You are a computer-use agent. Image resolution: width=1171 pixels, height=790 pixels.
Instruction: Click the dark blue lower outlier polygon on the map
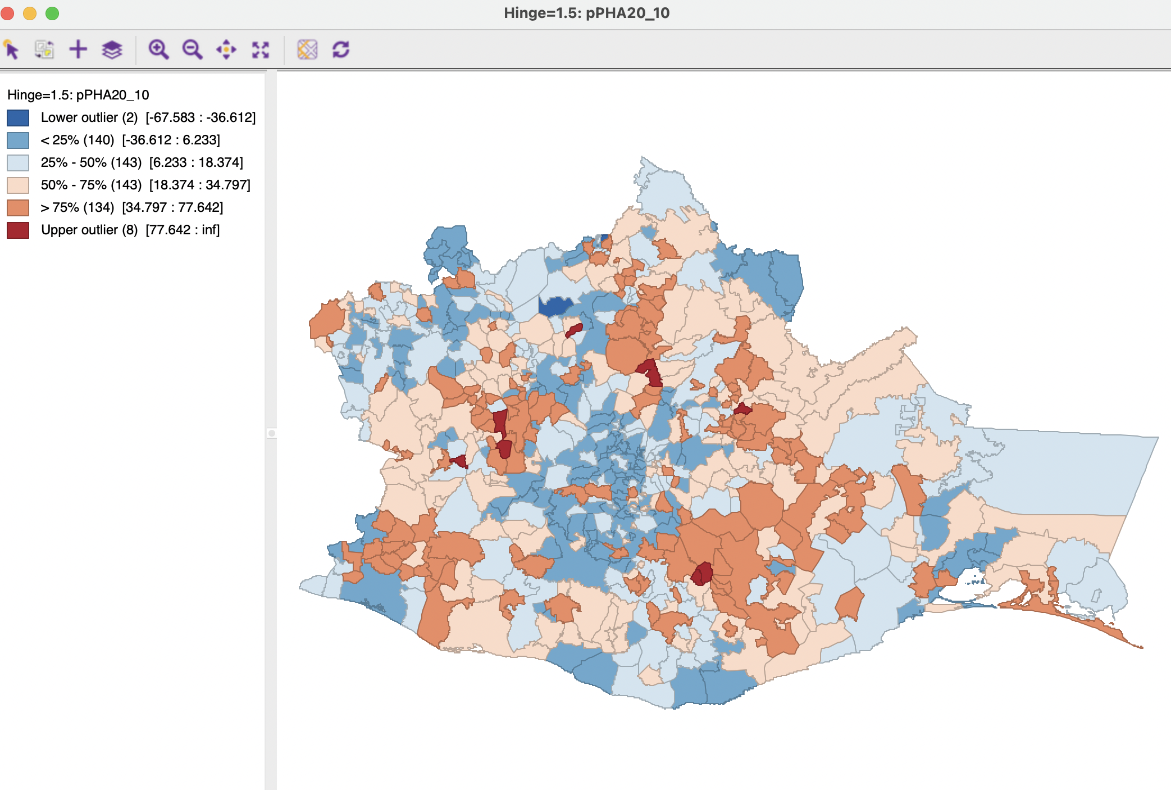click(x=555, y=307)
